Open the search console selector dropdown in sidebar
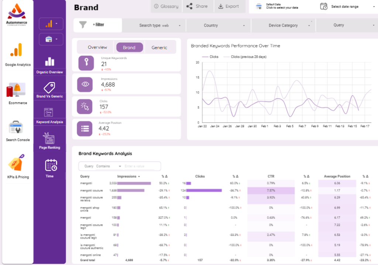Screen dimensions: 378x265 pos(51,39)
